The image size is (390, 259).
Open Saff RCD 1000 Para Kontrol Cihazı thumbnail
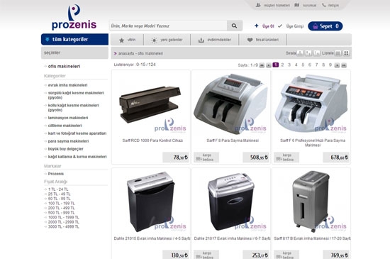click(x=151, y=104)
